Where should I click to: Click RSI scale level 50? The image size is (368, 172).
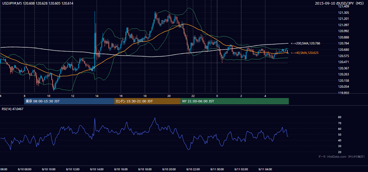click(340, 134)
